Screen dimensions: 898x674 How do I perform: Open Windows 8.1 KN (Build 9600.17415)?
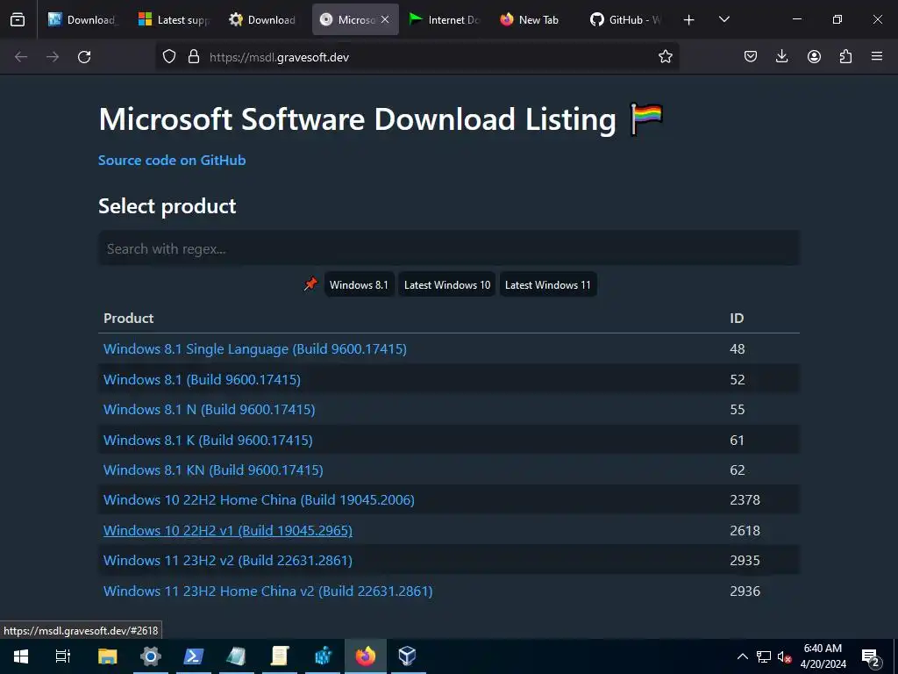click(213, 470)
